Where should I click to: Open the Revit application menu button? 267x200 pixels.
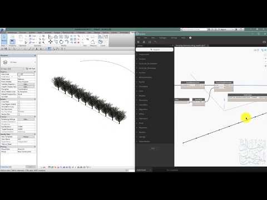(x=3, y=29)
